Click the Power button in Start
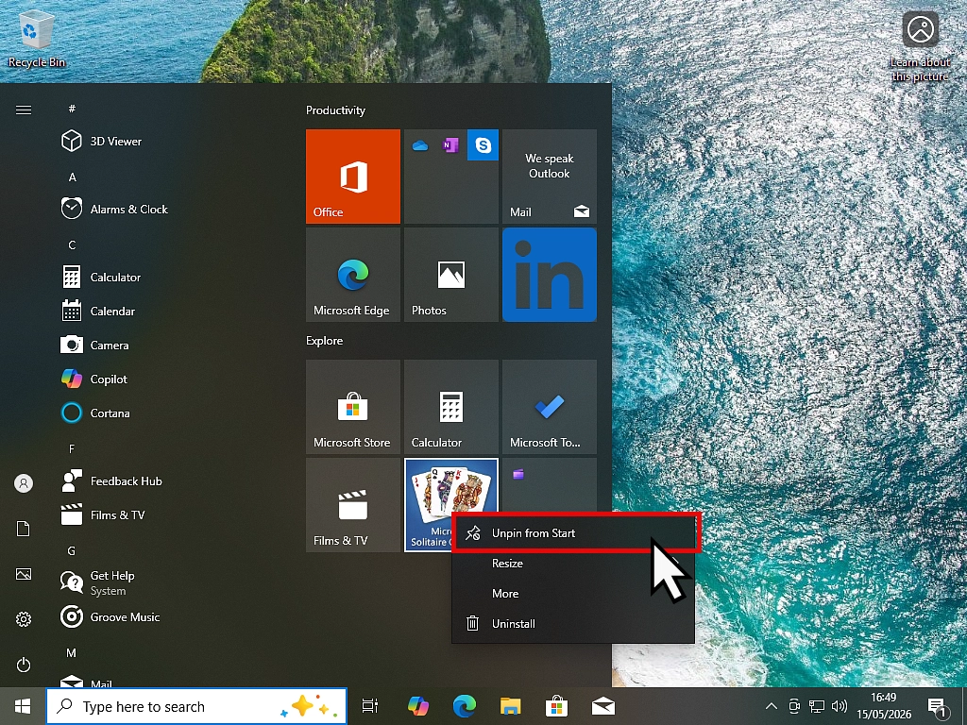Viewport: 967px width, 725px height. [x=24, y=665]
